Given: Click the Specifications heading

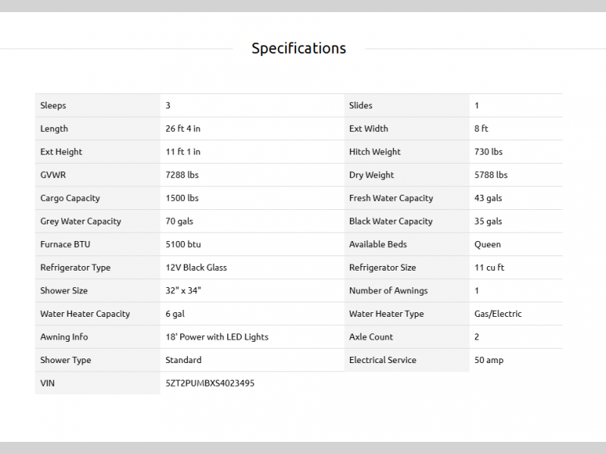Looking at the screenshot, I should tap(298, 49).
